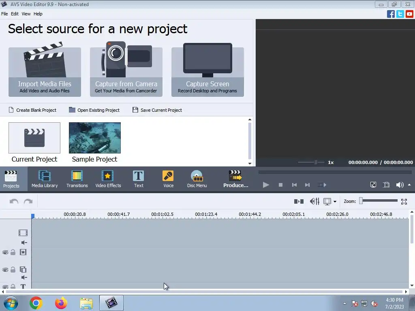Click the blue timeline playhead marker
The width and height of the screenshot is (415, 311).
click(x=33, y=216)
